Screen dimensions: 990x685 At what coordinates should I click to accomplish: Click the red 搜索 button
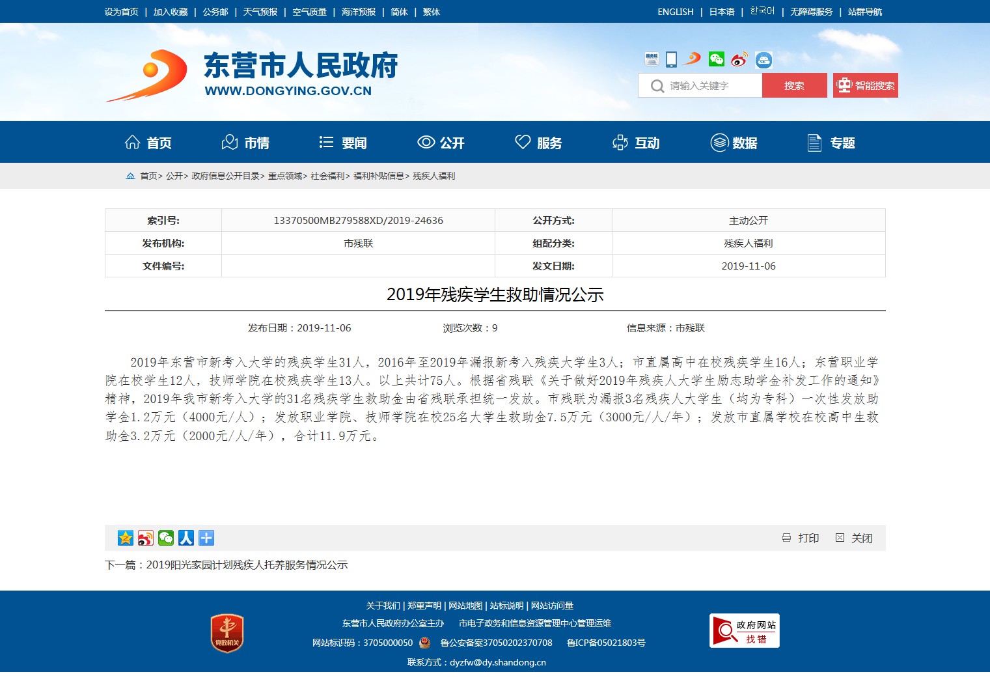pos(794,85)
